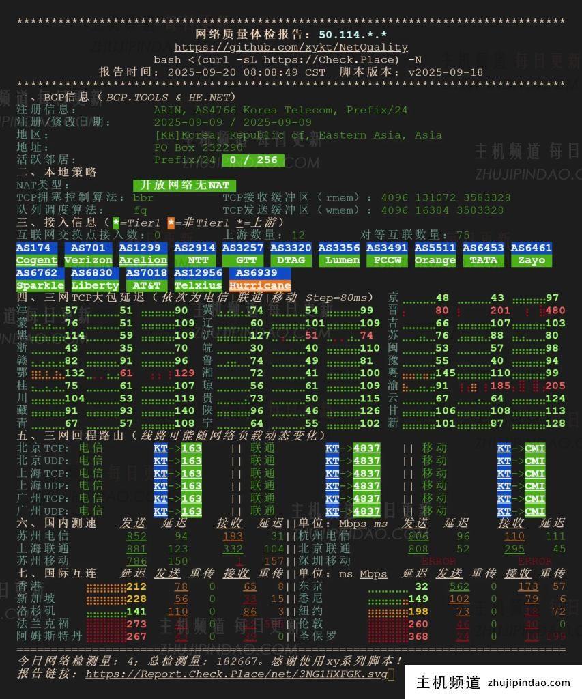Screen dimensions: 582x699
Task: Open the GitHub NetQuality repository link
Action: pyautogui.click(x=291, y=47)
